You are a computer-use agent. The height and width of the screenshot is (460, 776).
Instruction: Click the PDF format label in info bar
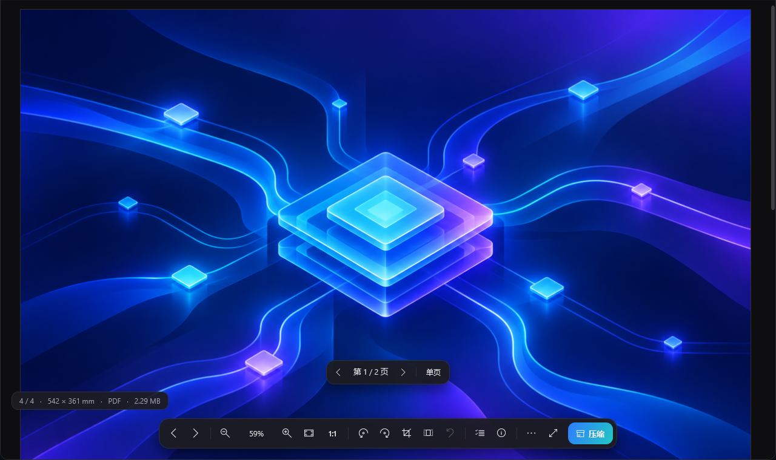point(115,401)
